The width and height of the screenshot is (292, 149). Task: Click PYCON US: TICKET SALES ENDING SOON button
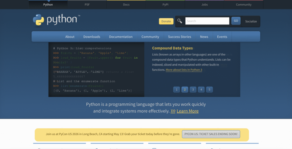(x=211, y=134)
